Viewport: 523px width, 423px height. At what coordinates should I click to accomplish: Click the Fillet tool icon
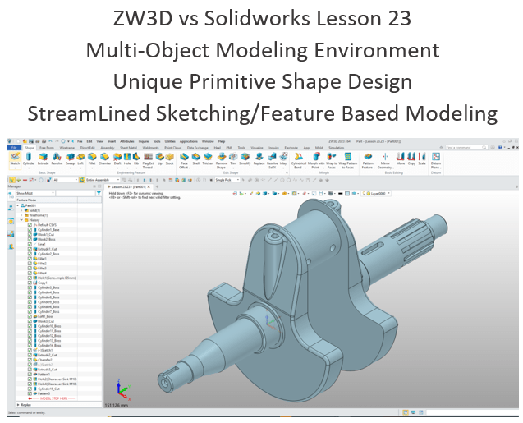(x=93, y=157)
